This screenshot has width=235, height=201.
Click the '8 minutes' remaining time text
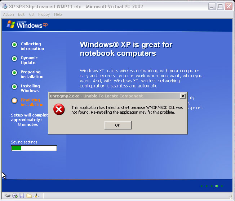[28, 124]
